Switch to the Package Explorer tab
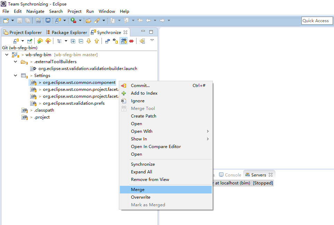The width and height of the screenshot is (334, 225). point(67,32)
